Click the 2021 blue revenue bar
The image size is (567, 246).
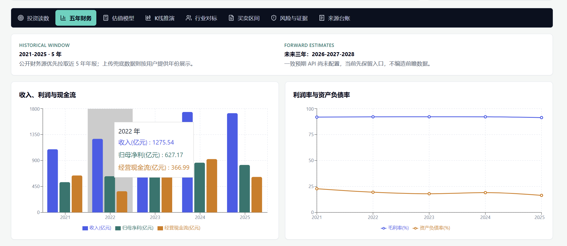point(52,181)
